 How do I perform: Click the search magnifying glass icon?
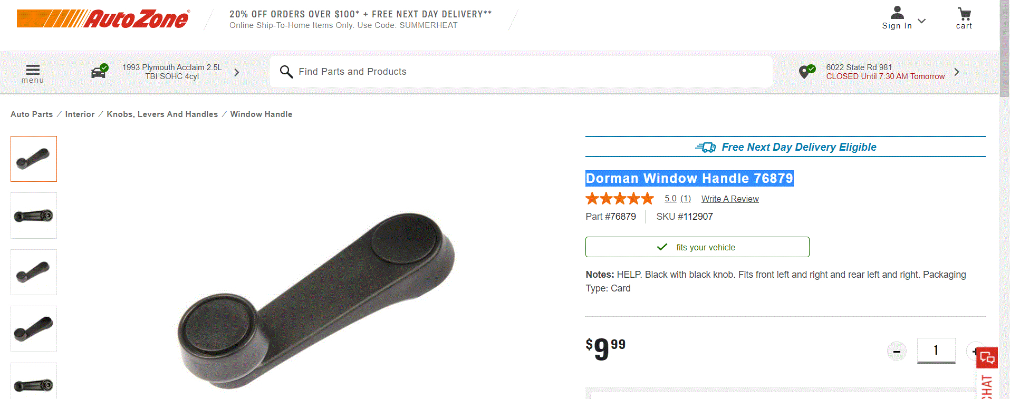pos(286,72)
